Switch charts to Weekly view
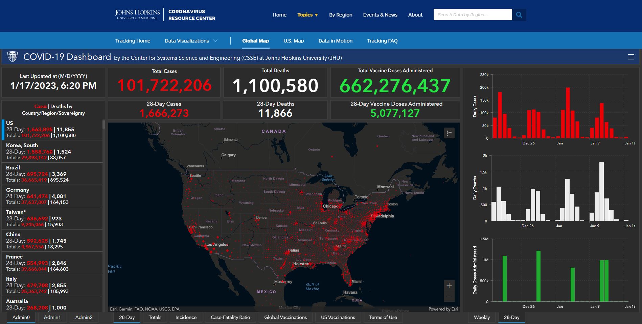This screenshot has width=642, height=324. pos(482,317)
